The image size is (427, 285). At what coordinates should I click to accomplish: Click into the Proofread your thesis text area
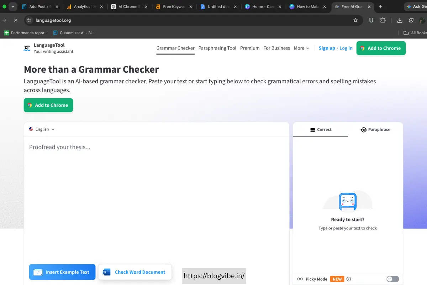[x=157, y=199]
